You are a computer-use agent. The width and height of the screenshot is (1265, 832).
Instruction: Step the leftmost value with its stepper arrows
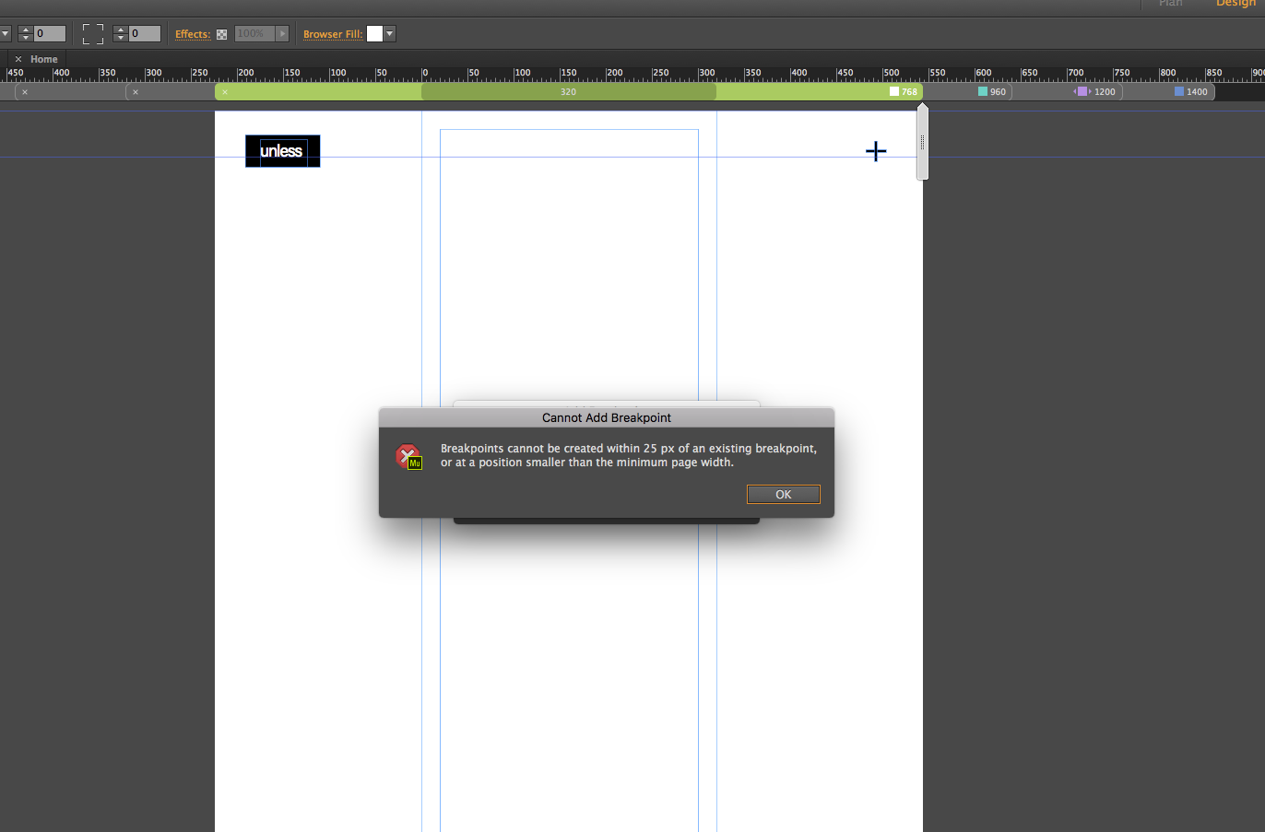[x=25, y=33]
